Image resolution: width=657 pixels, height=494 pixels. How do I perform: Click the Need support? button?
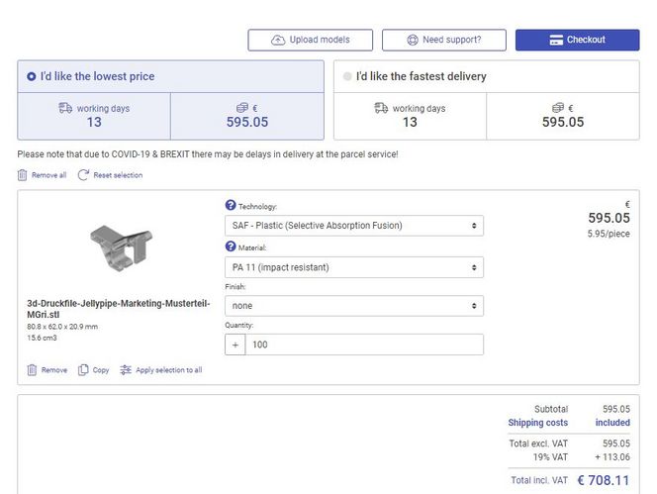(x=443, y=40)
